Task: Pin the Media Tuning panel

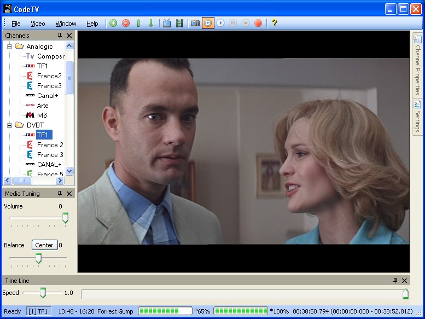Action: 60,194
